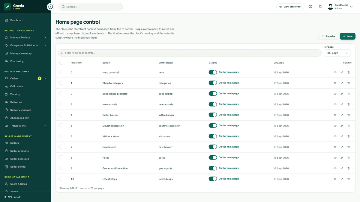Expand the Purchasing menu

pos(25,61)
